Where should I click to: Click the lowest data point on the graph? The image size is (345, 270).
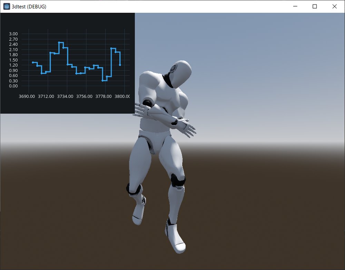[x=102, y=81]
